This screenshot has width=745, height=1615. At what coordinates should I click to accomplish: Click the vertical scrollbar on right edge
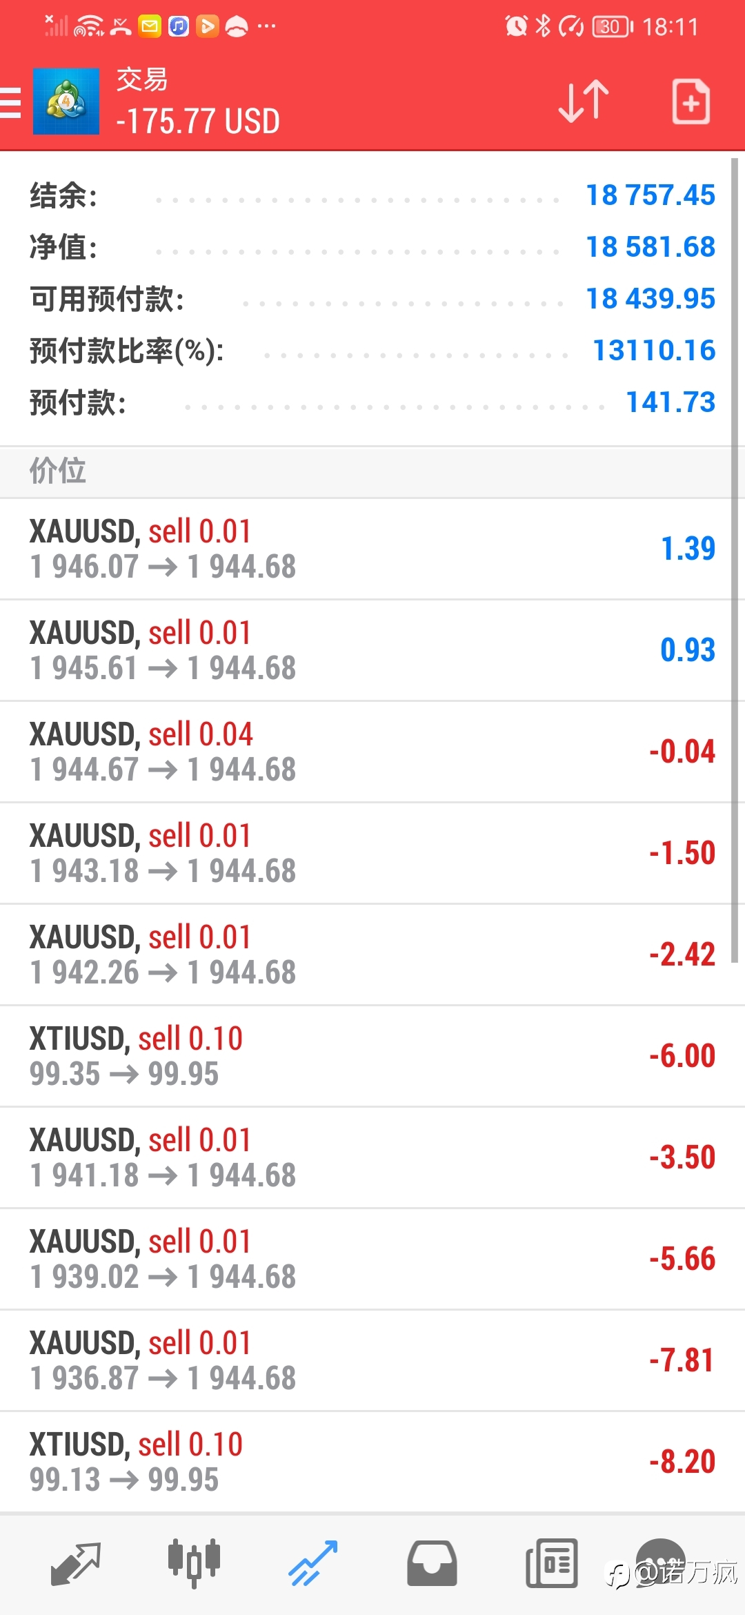(735, 559)
